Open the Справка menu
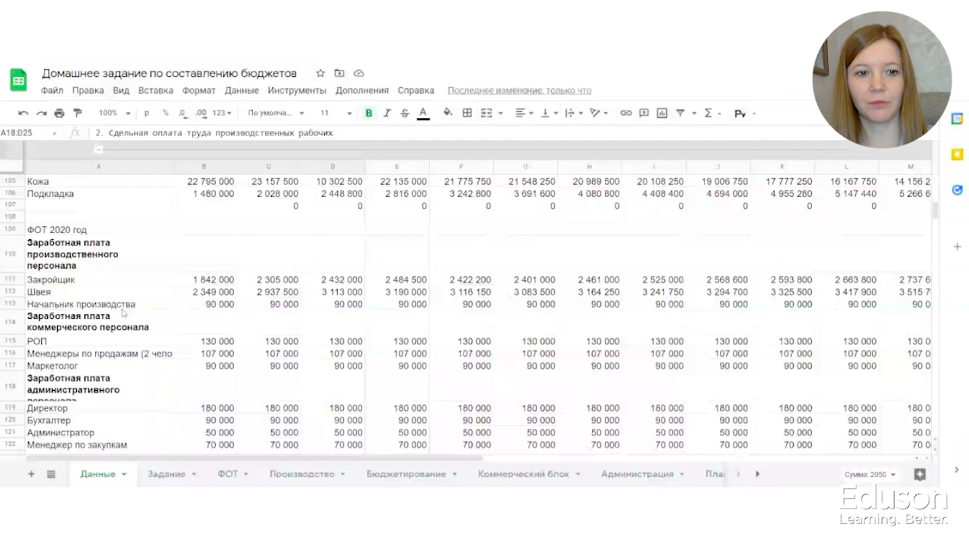The width and height of the screenshot is (969, 537). (416, 90)
